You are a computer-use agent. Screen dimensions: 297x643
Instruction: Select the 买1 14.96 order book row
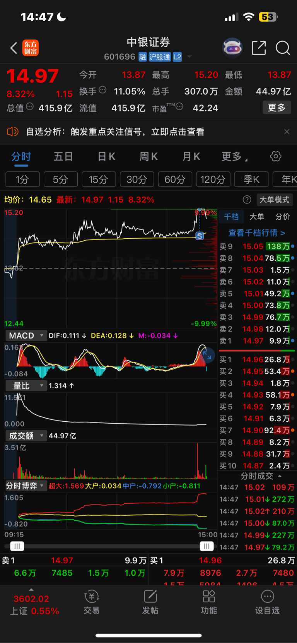(257, 359)
